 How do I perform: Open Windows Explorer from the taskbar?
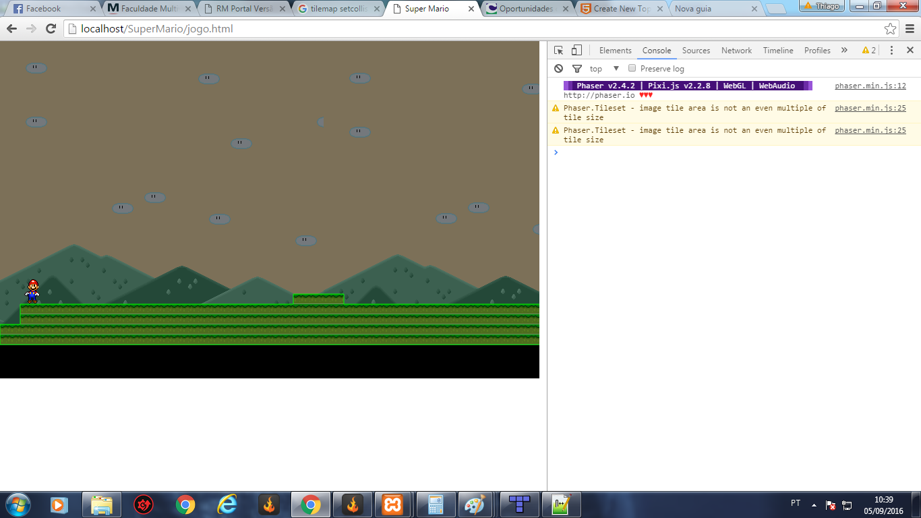pos(102,504)
